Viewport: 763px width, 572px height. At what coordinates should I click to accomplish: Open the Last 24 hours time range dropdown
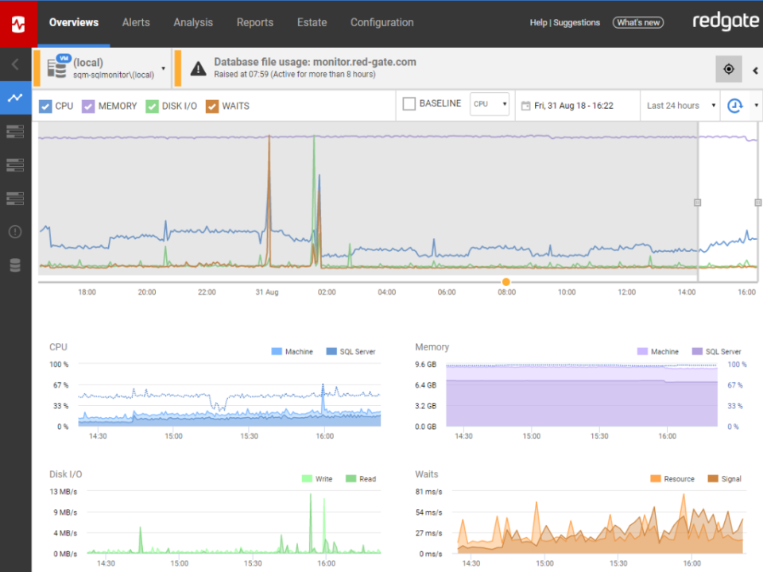[x=680, y=105]
